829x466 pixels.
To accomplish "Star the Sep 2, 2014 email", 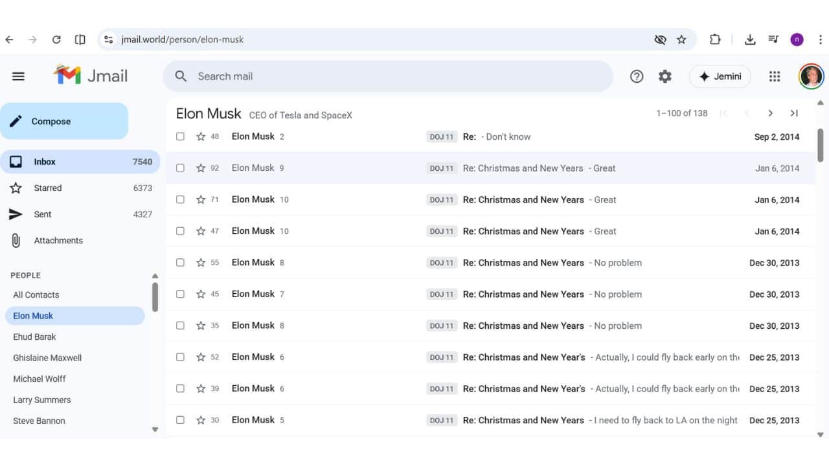I will [201, 137].
